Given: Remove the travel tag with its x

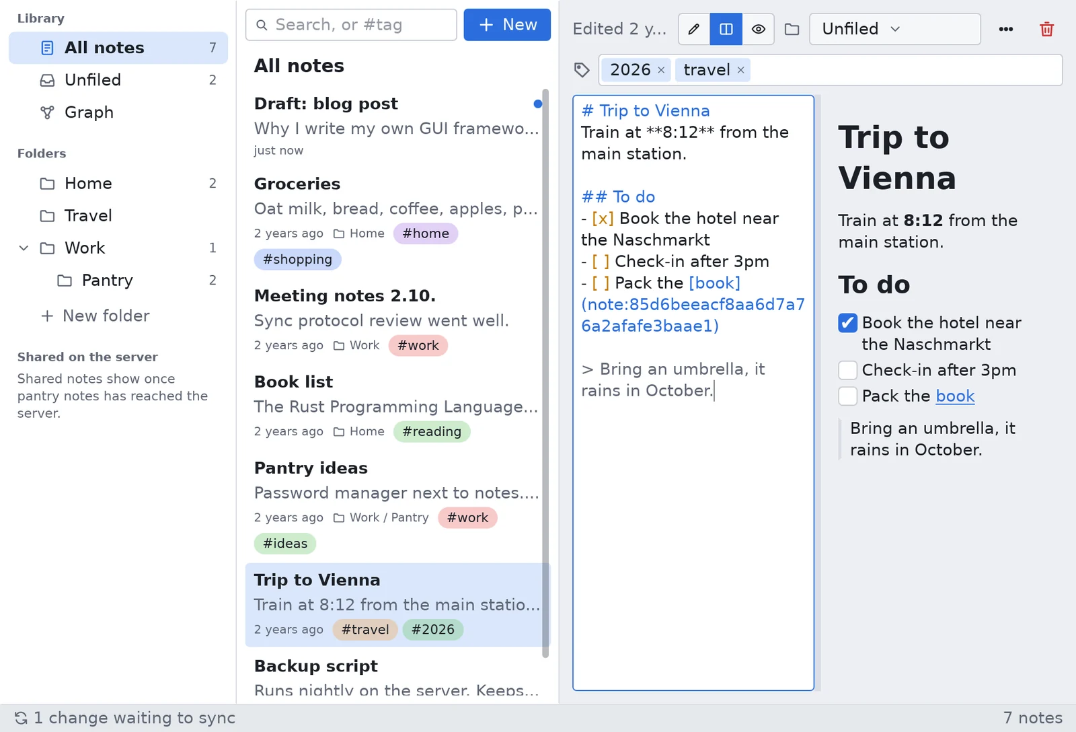Looking at the screenshot, I should coord(740,70).
